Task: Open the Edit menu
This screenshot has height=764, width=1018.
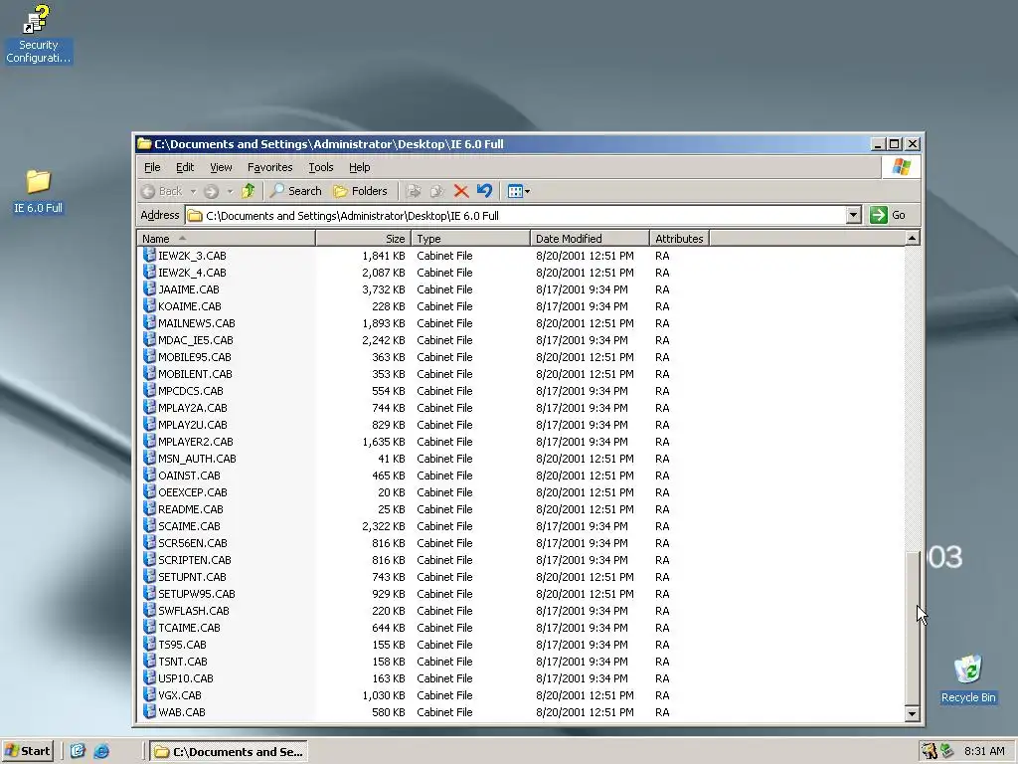Action: [x=185, y=167]
